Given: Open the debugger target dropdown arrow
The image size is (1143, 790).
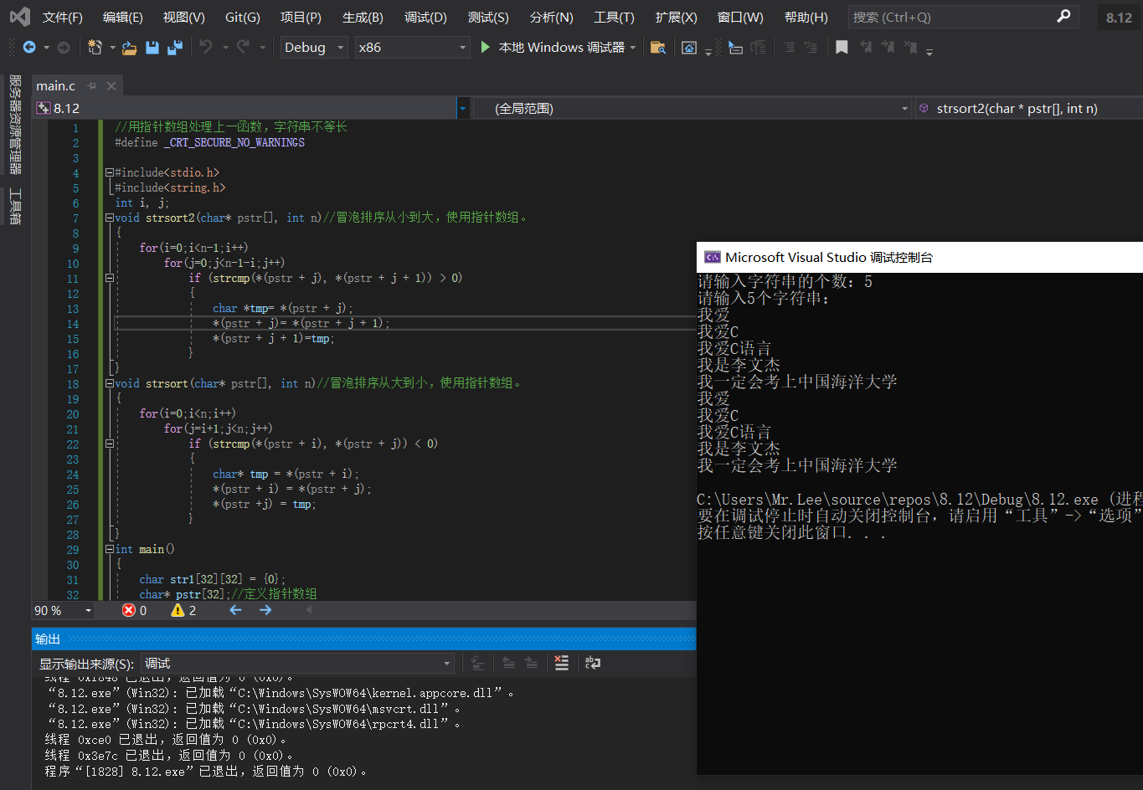Looking at the screenshot, I should (x=633, y=48).
